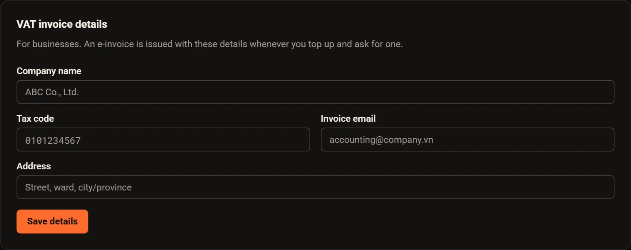Click the "For businesses" description text
This screenshot has height=250, width=631.
(x=210, y=45)
